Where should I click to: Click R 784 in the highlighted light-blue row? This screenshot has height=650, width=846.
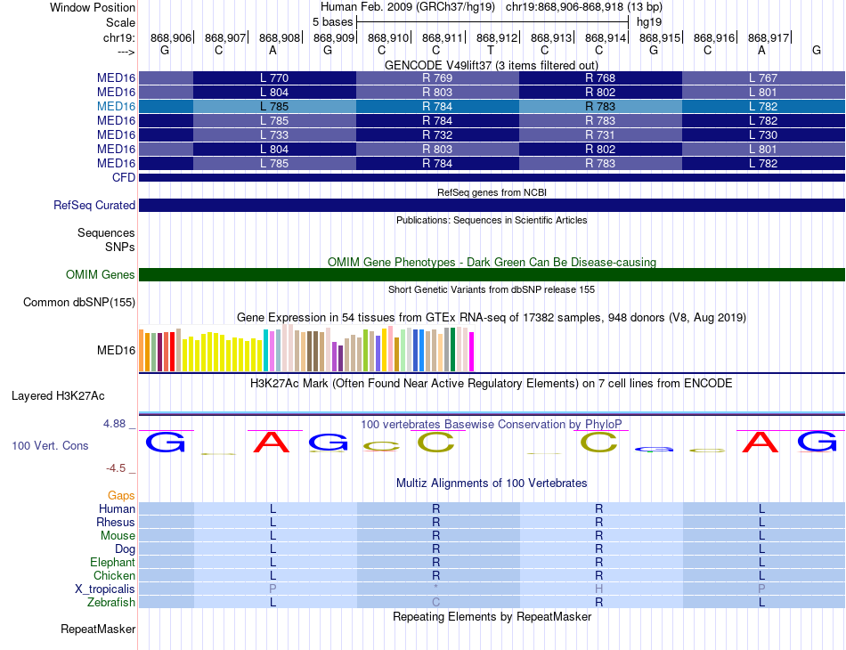[437, 106]
